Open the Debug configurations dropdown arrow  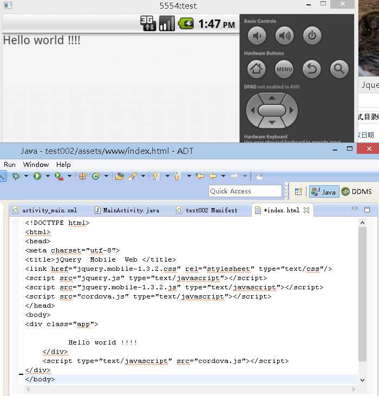[x=26, y=176]
